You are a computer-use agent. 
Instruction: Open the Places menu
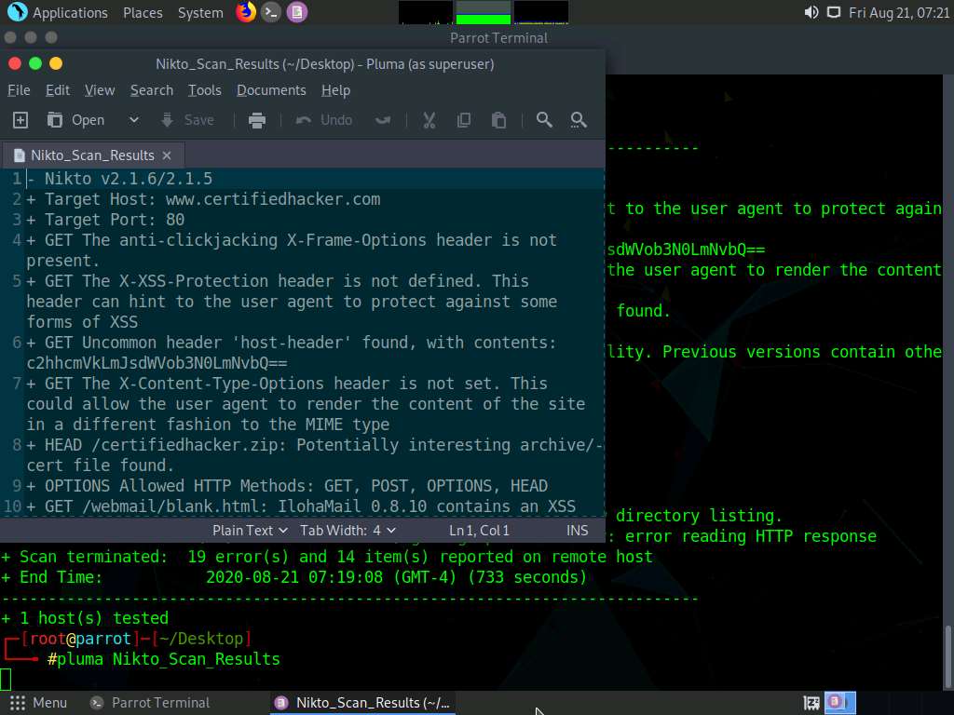tap(143, 13)
